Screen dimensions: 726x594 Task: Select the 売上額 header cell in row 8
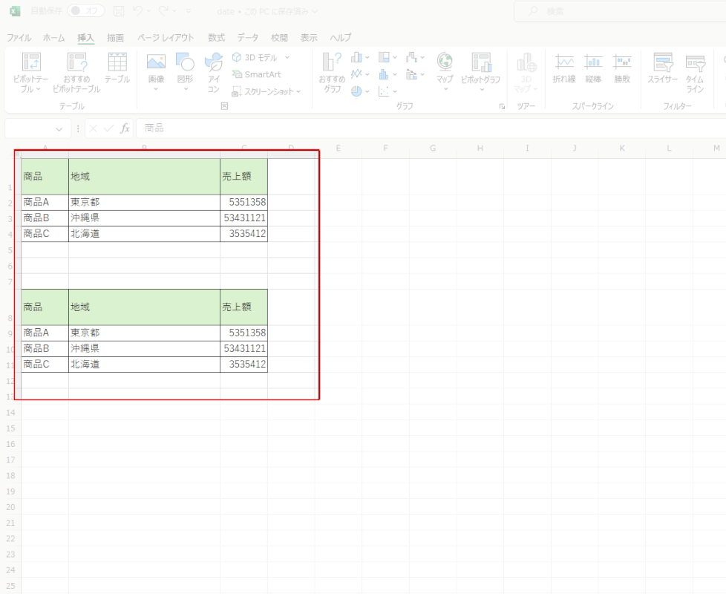point(244,308)
